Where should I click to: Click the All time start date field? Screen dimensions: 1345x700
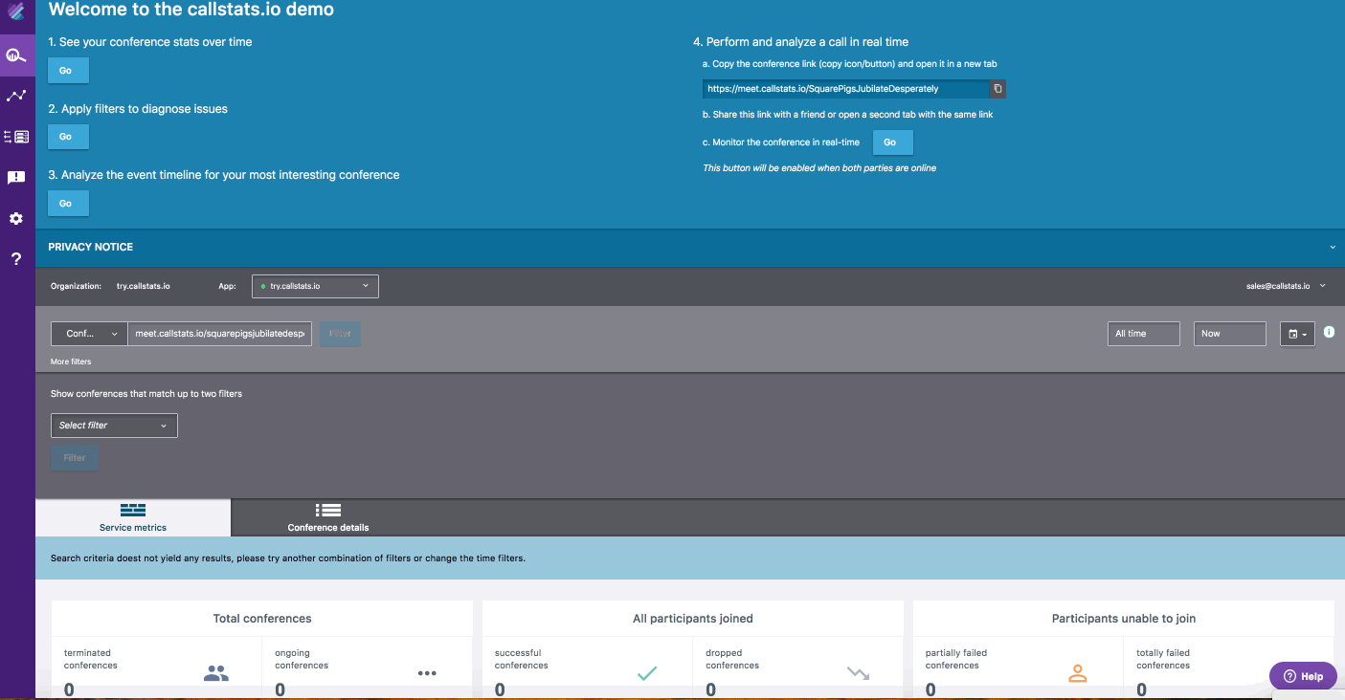1143,334
